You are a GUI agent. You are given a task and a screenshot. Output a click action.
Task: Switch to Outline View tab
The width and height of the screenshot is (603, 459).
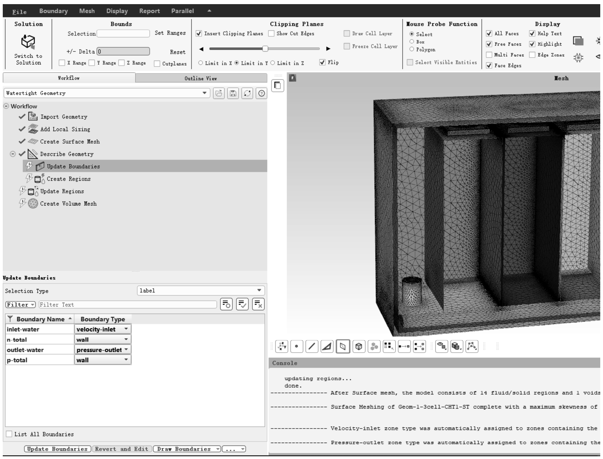[201, 78]
